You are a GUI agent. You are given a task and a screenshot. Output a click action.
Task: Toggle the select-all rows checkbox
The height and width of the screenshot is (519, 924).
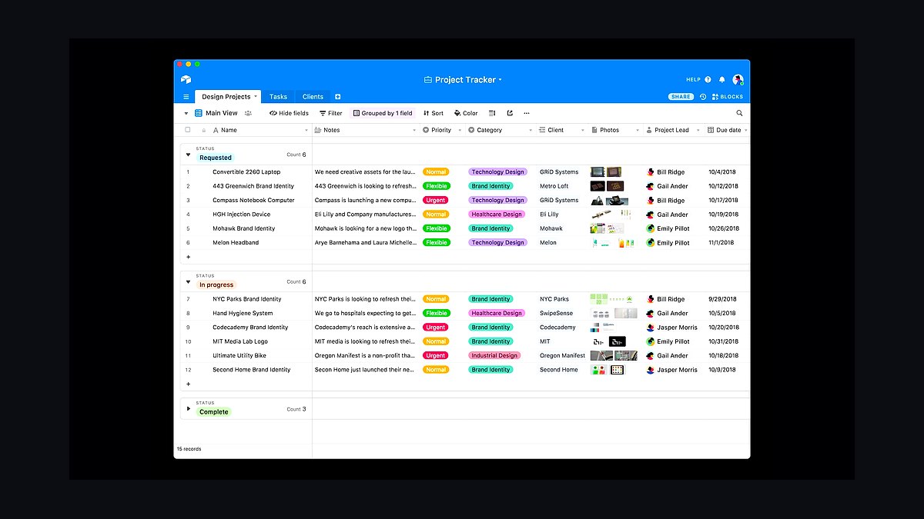[x=188, y=130]
